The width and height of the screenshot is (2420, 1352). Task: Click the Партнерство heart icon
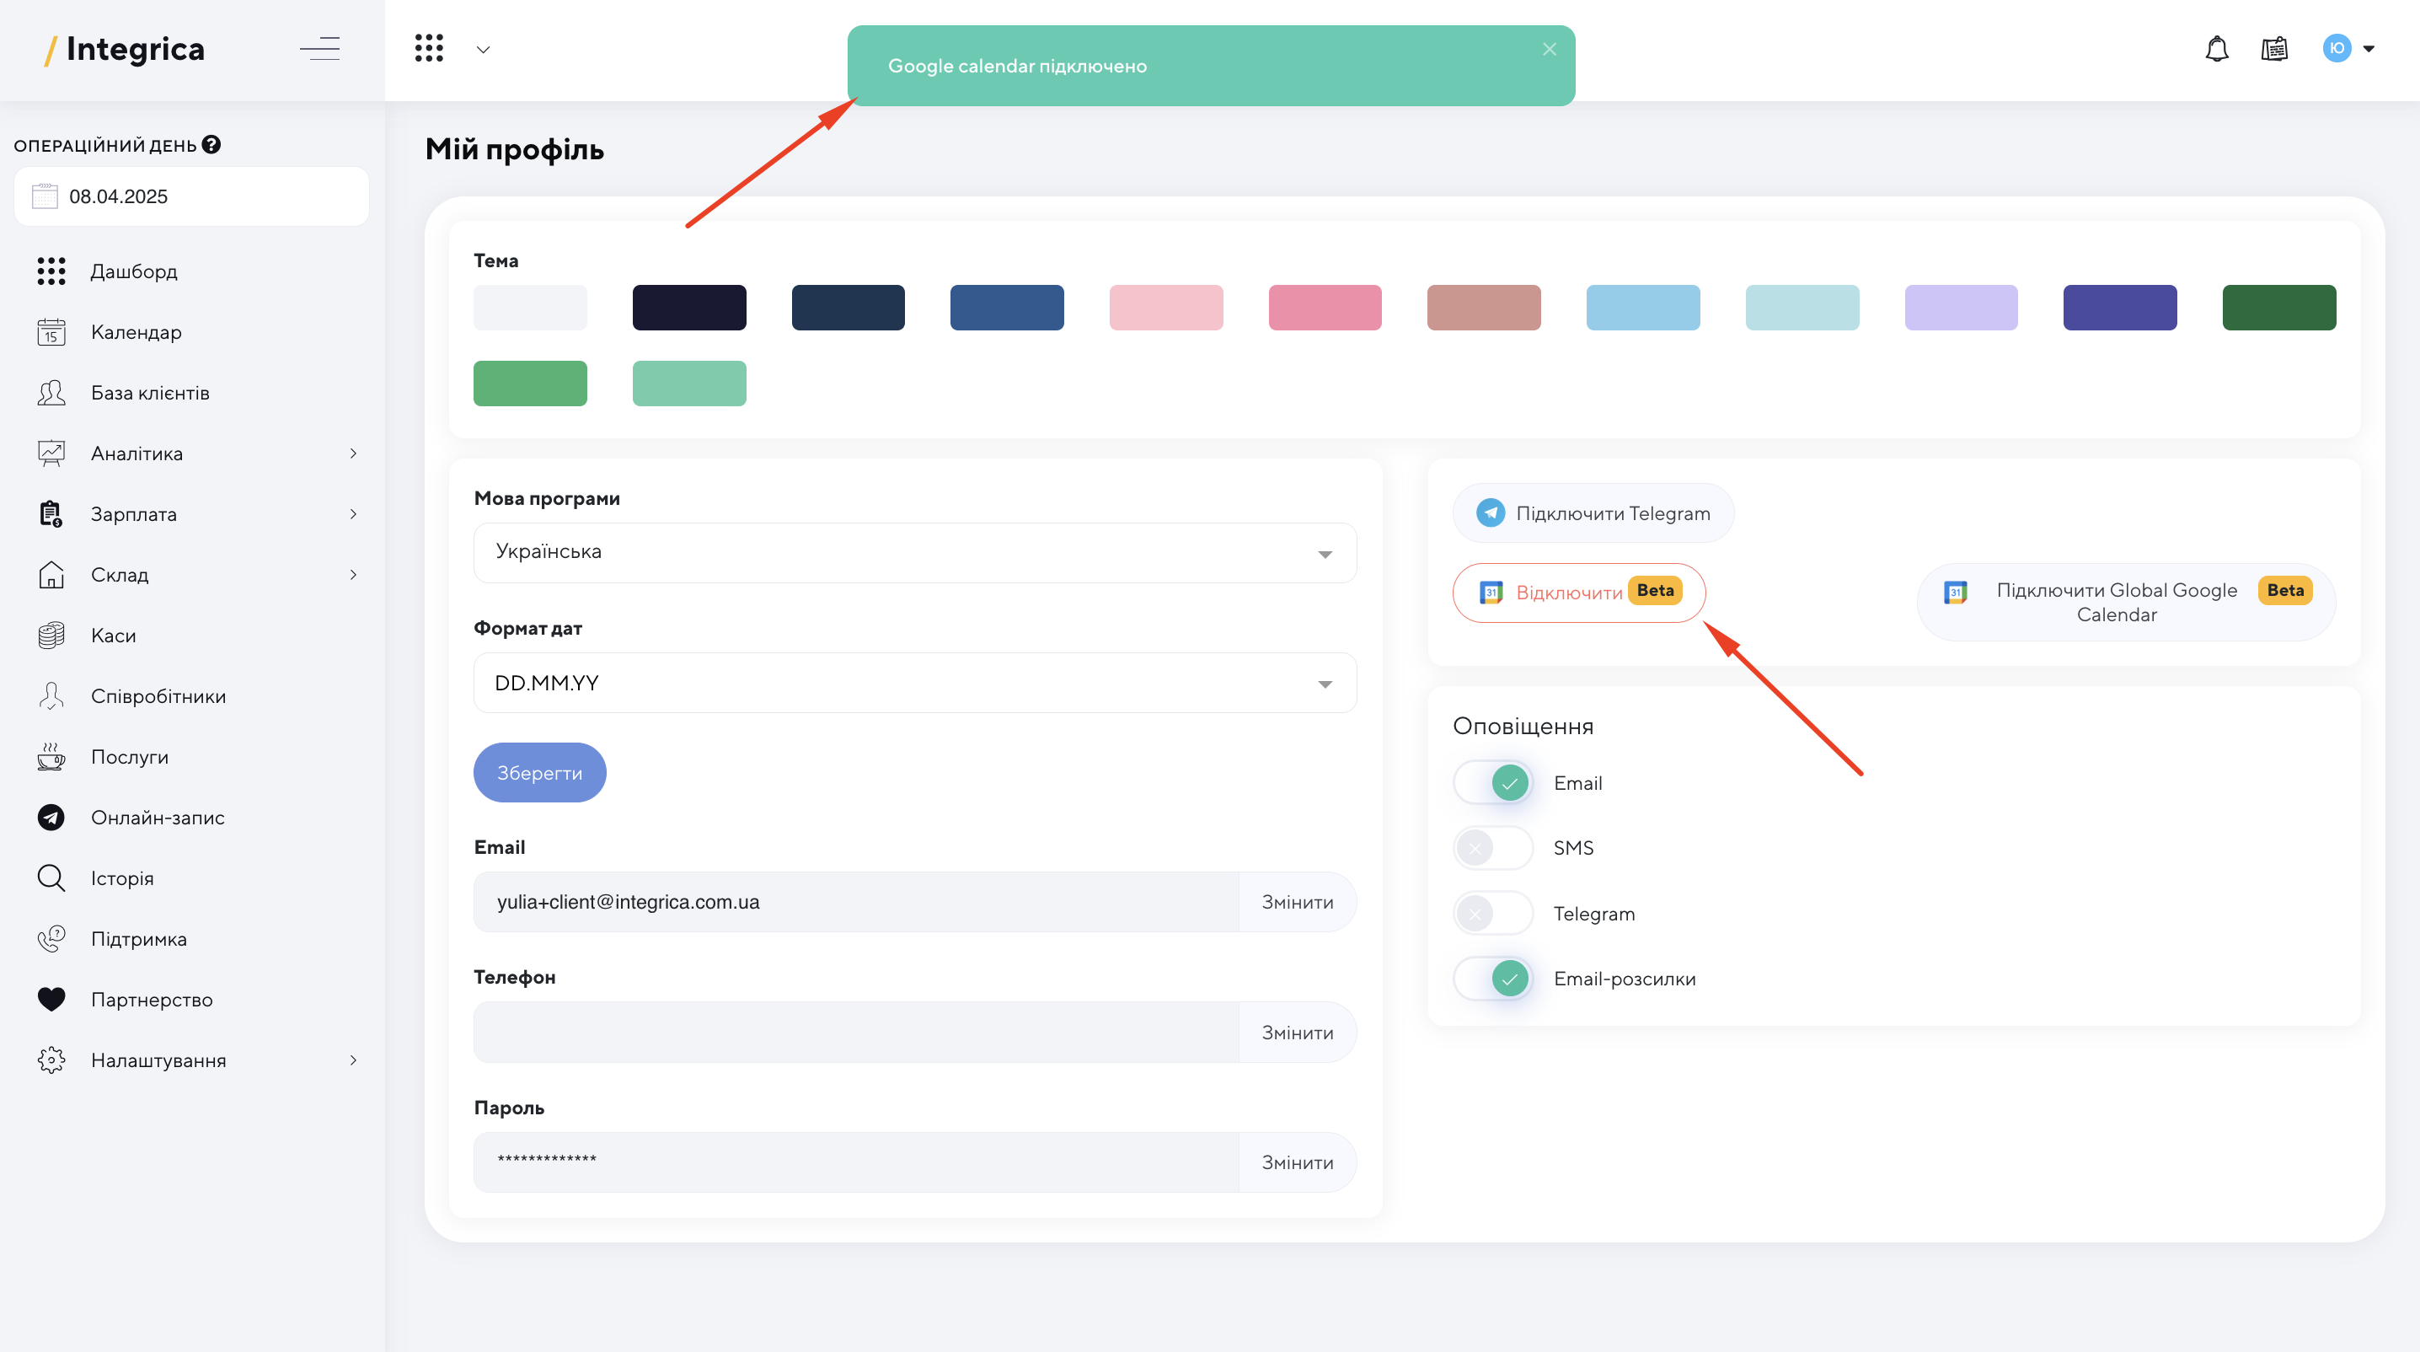tap(51, 1000)
